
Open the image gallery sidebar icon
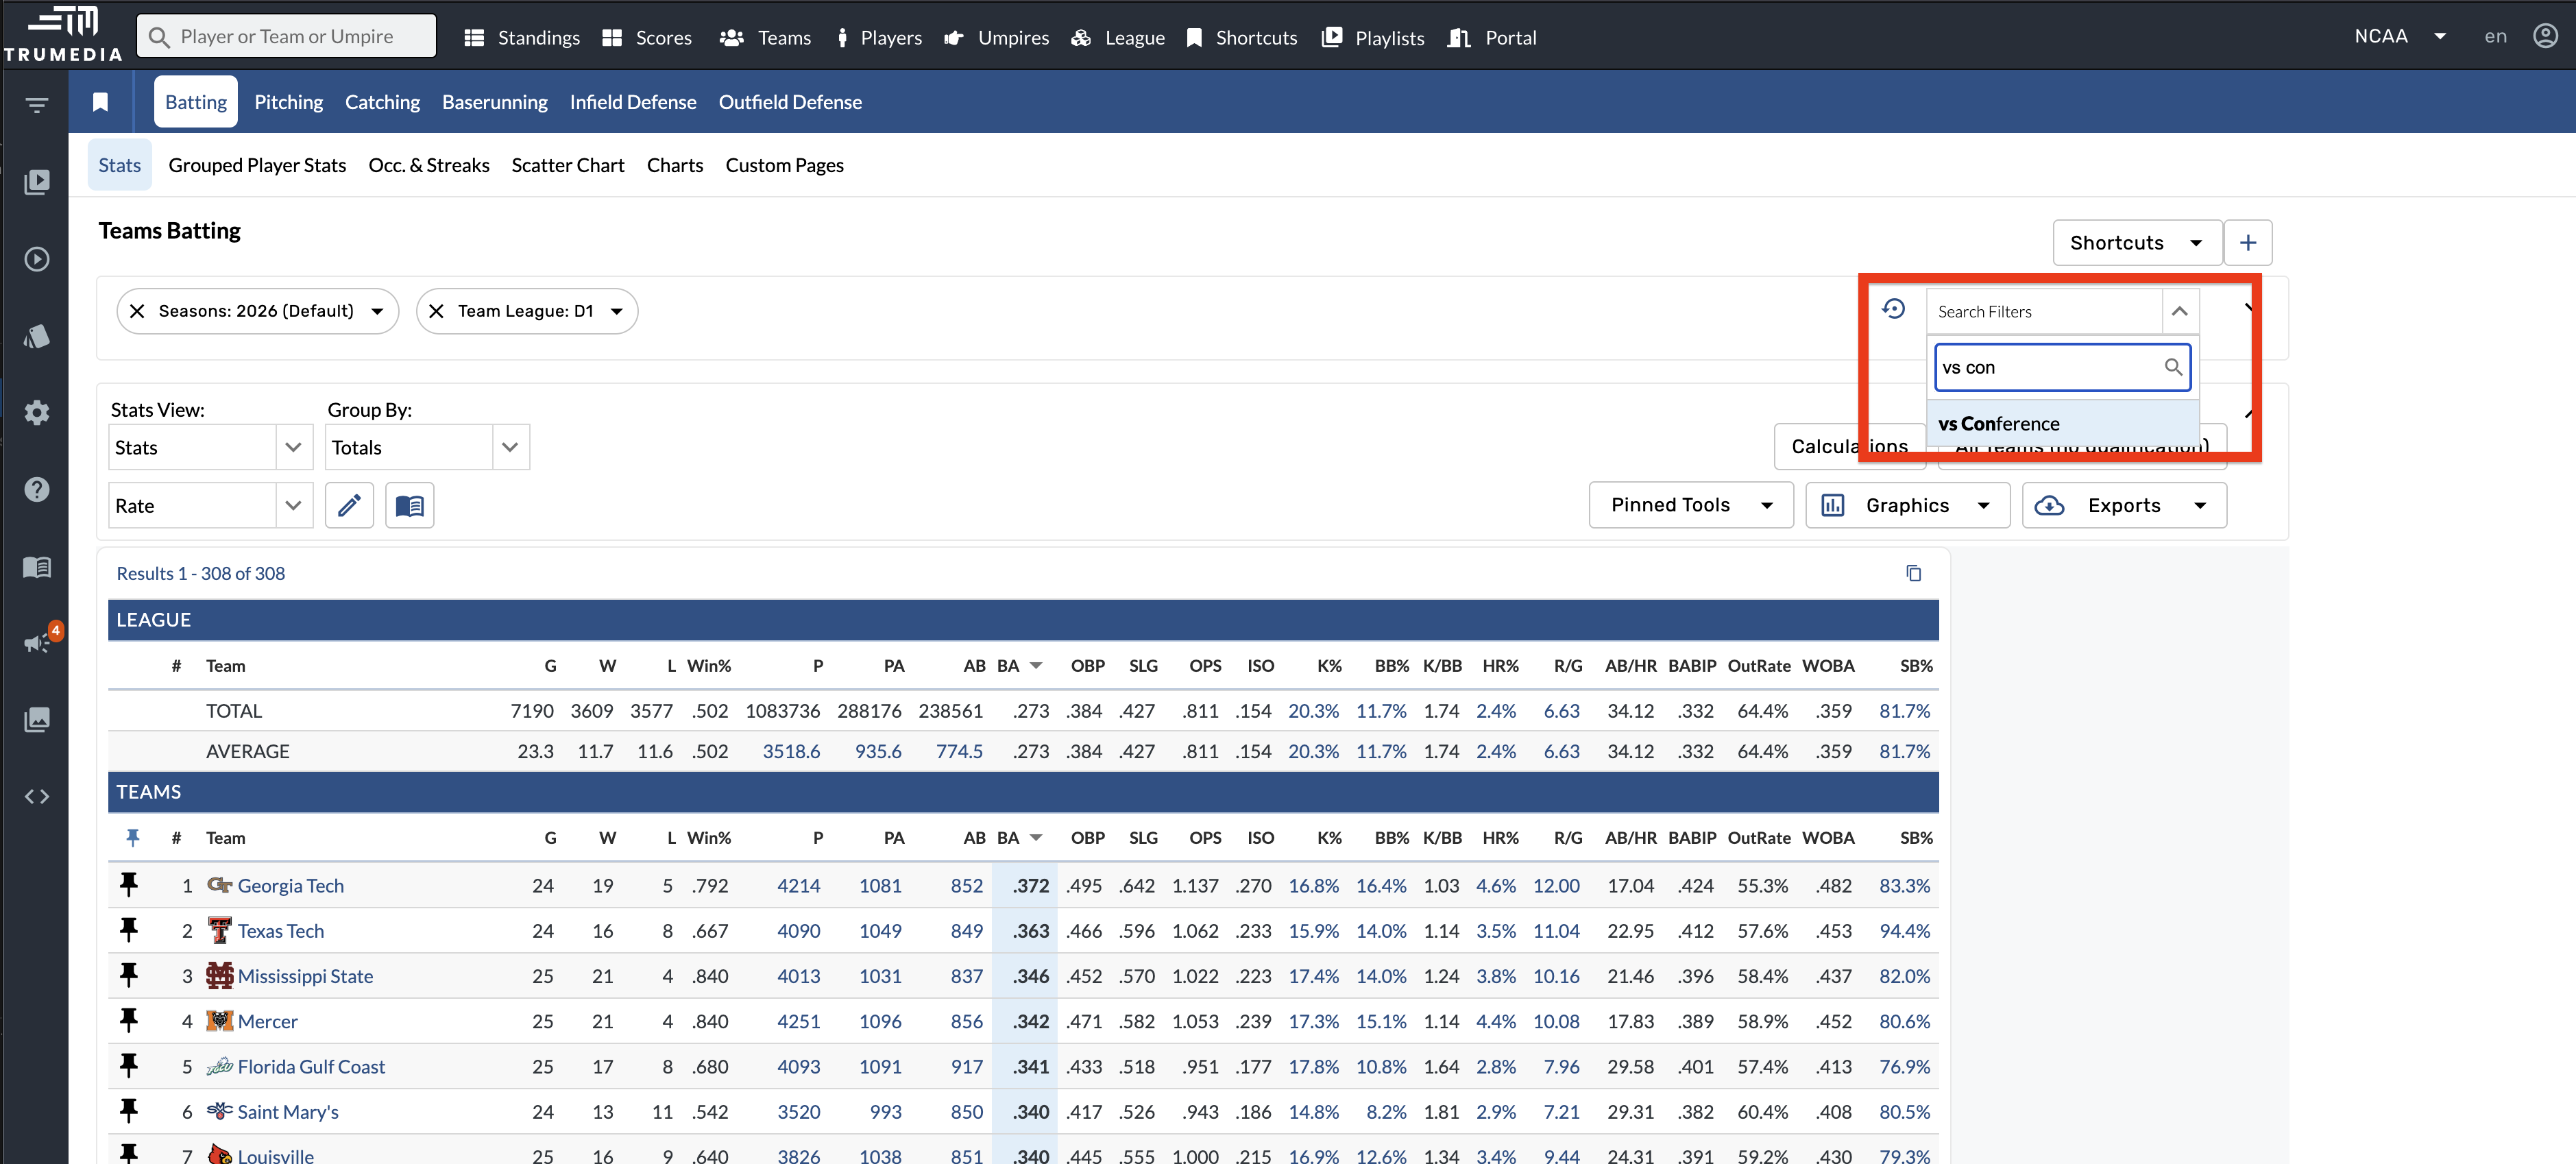[x=37, y=719]
